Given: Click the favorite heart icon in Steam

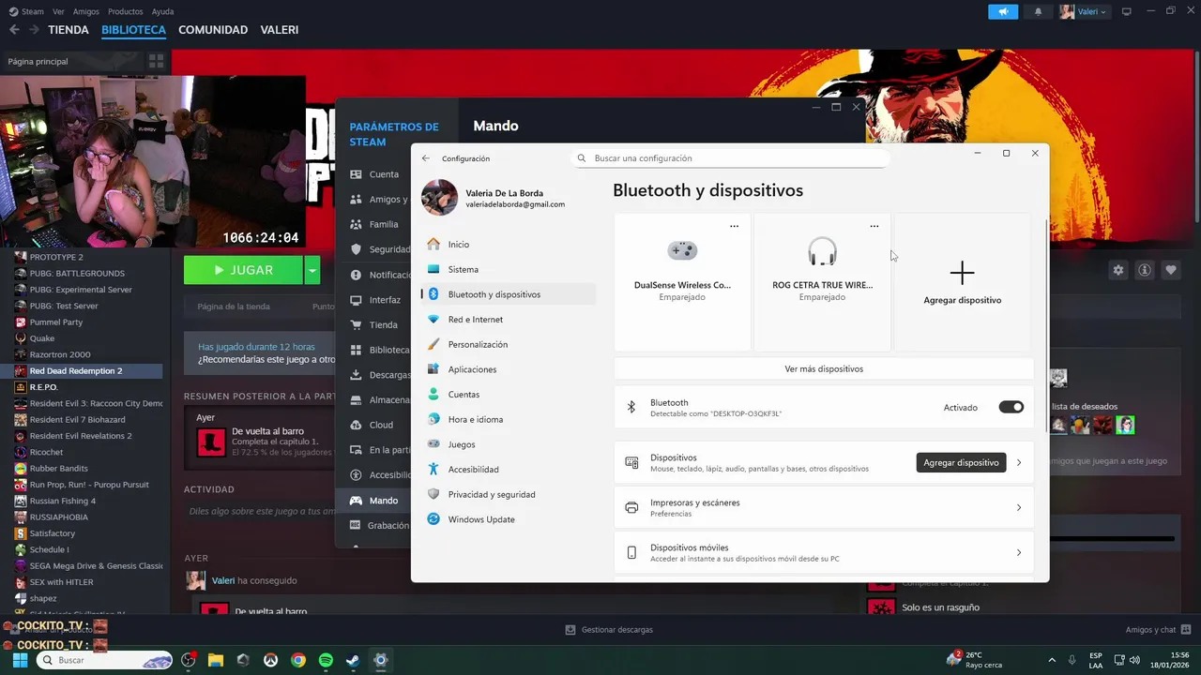Looking at the screenshot, I should tap(1171, 270).
